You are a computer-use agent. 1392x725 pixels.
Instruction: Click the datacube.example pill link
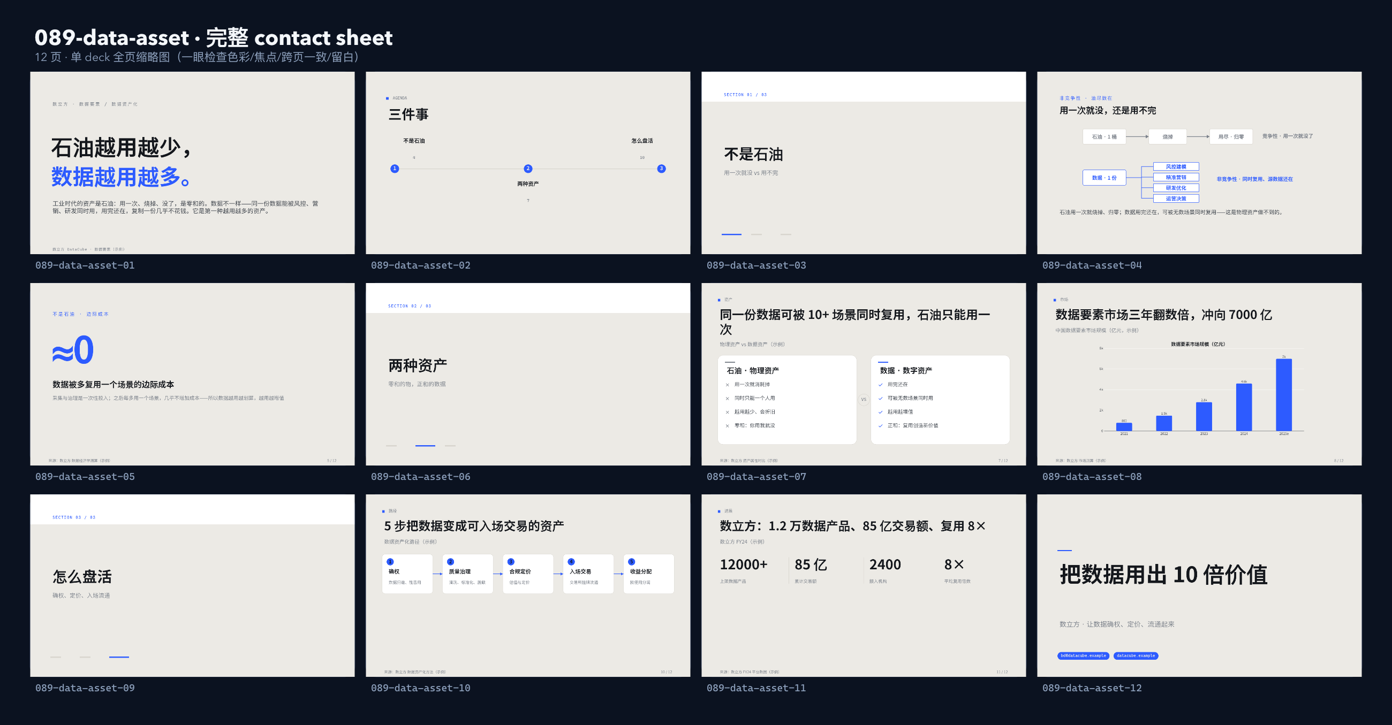tap(1136, 656)
